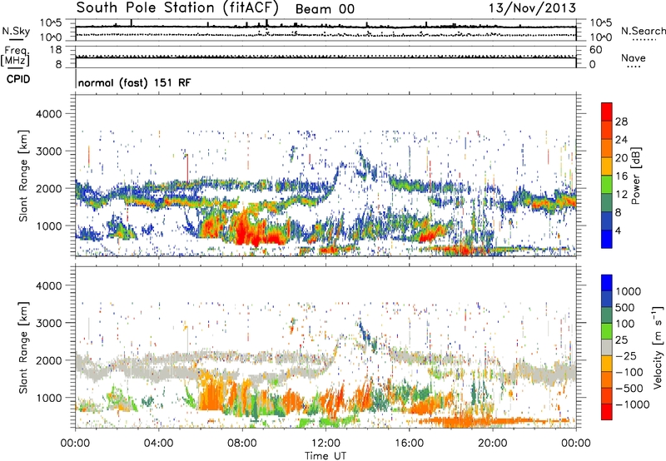Click the '-500' velocity colorbar label
666x461 pixels.
629,389
